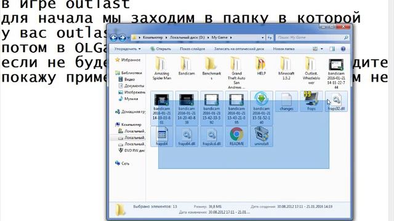Screen dimensions: 394x221
Task: Select the Grand Theft Auto San Andreas folder
Action: pyautogui.click(x=236, y=73)
